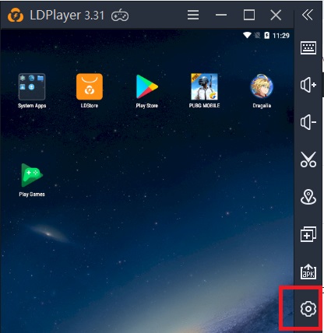Click the install APK icon
The height and width of the screenshot is (333, 324).
[308, 272]
